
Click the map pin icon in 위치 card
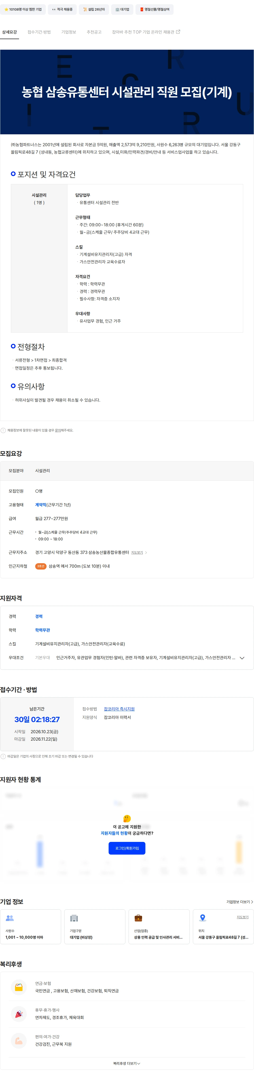coord(202,918)
